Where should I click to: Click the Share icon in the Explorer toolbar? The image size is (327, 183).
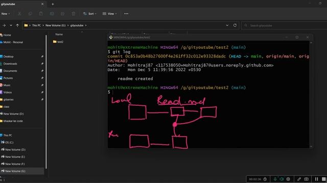pos(62,14)
